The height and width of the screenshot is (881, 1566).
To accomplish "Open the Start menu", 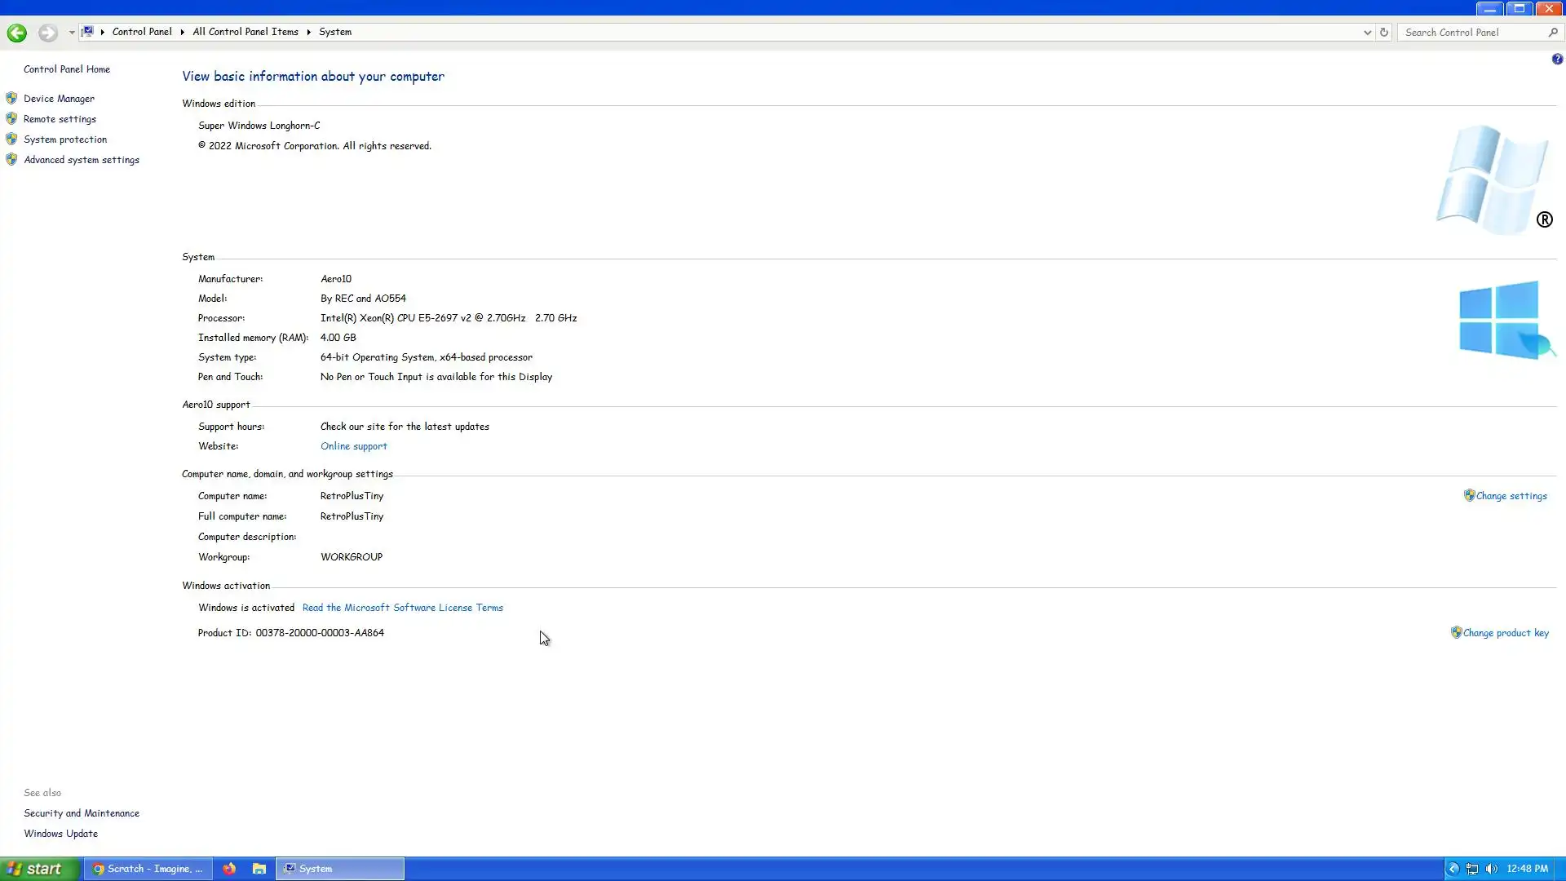I will [39, 869].
